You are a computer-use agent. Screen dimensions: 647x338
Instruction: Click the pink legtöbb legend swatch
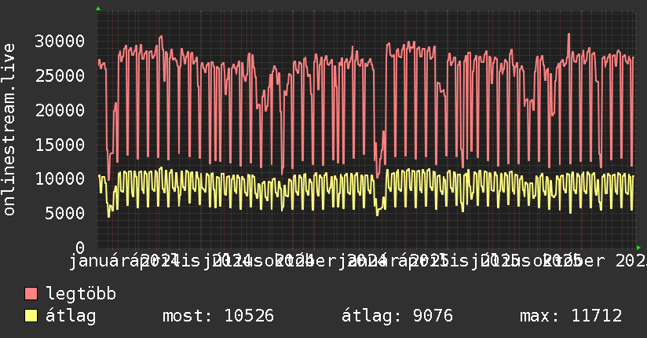click(x=31, y=294)
